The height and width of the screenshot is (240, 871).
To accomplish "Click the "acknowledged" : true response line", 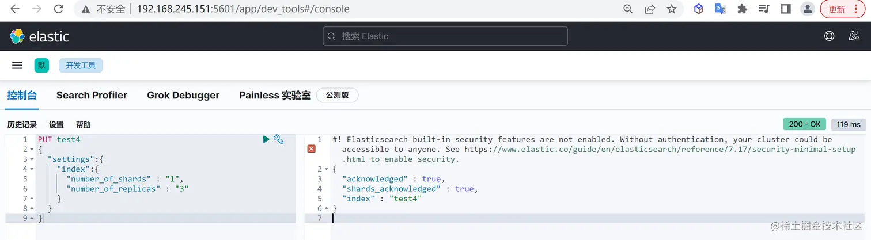I will [393, 179].
